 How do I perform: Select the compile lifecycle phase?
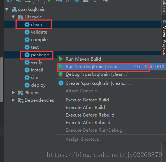39,40
